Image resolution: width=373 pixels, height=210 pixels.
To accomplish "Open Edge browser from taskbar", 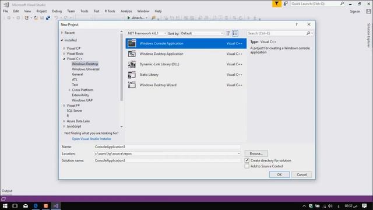I will 36,206.
